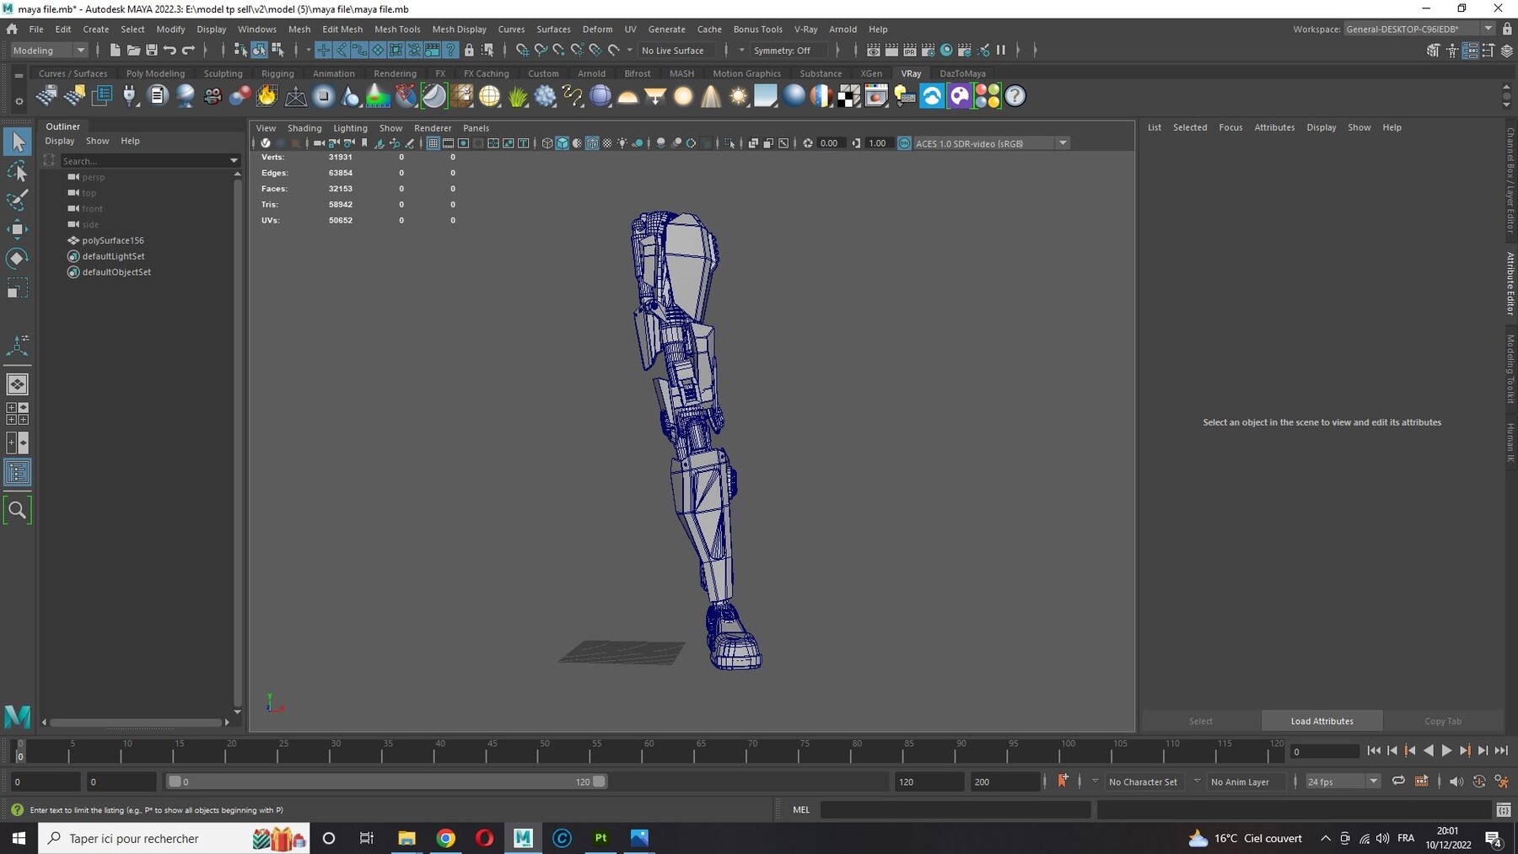
Task: Activate the Move tool
Action: [x=17, y=229]
